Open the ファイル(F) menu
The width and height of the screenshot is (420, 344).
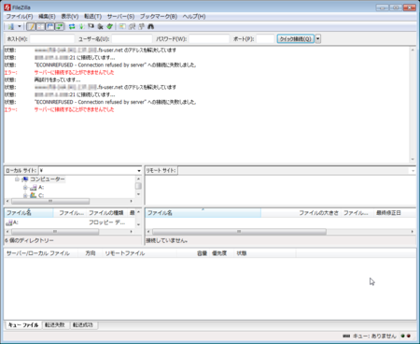point(20,17)
